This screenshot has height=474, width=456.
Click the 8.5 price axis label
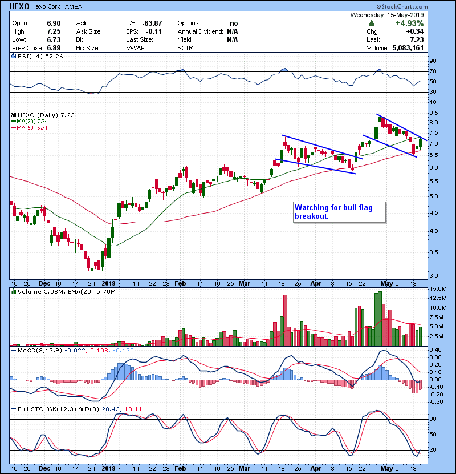[x=433, y=113]
